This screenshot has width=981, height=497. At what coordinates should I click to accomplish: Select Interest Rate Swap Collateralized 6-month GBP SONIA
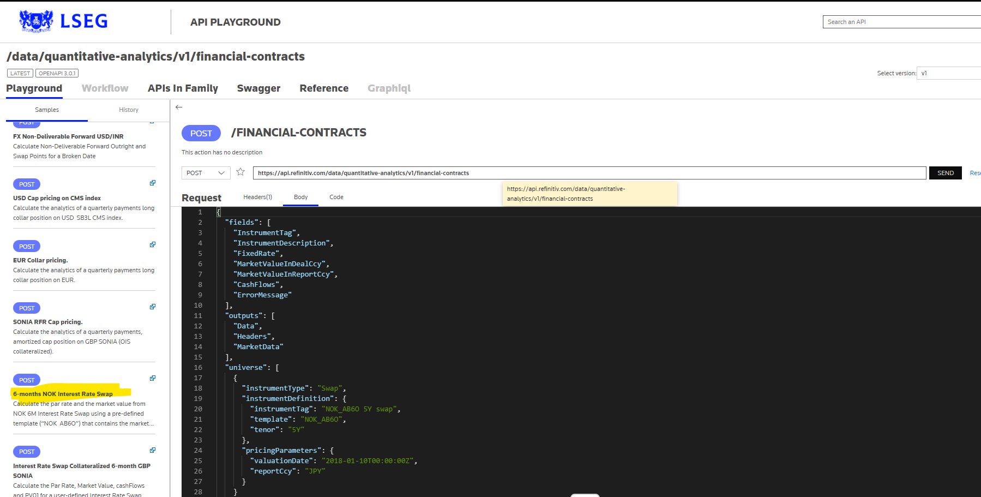82,471
